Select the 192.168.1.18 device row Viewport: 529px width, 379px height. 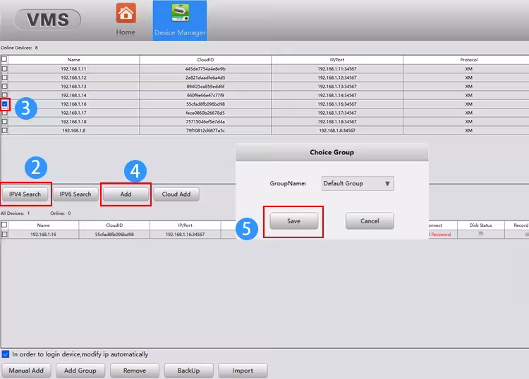pos(264,122)
